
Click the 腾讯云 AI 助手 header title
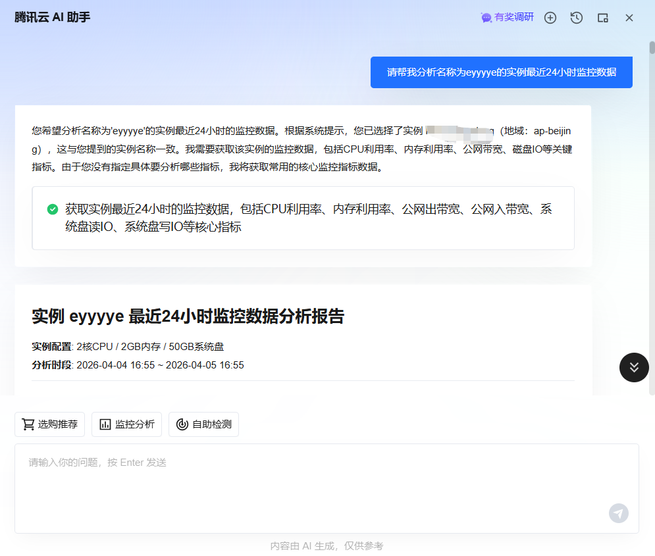point(51,18)
